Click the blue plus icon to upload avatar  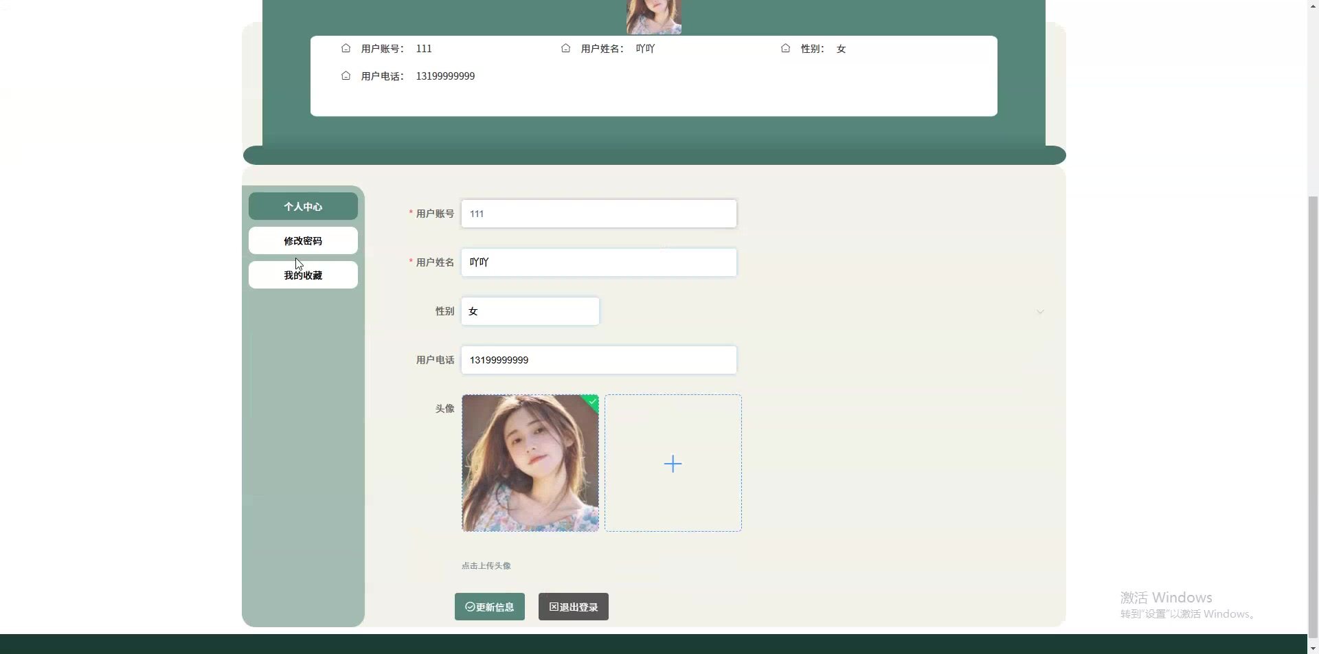coord(673,464)
